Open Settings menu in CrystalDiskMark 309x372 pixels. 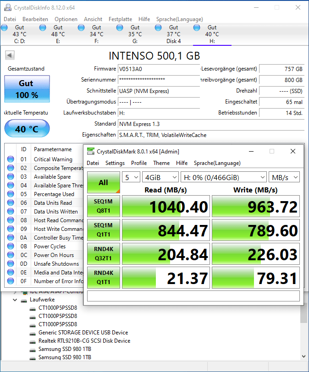click(x=115, y=163)
